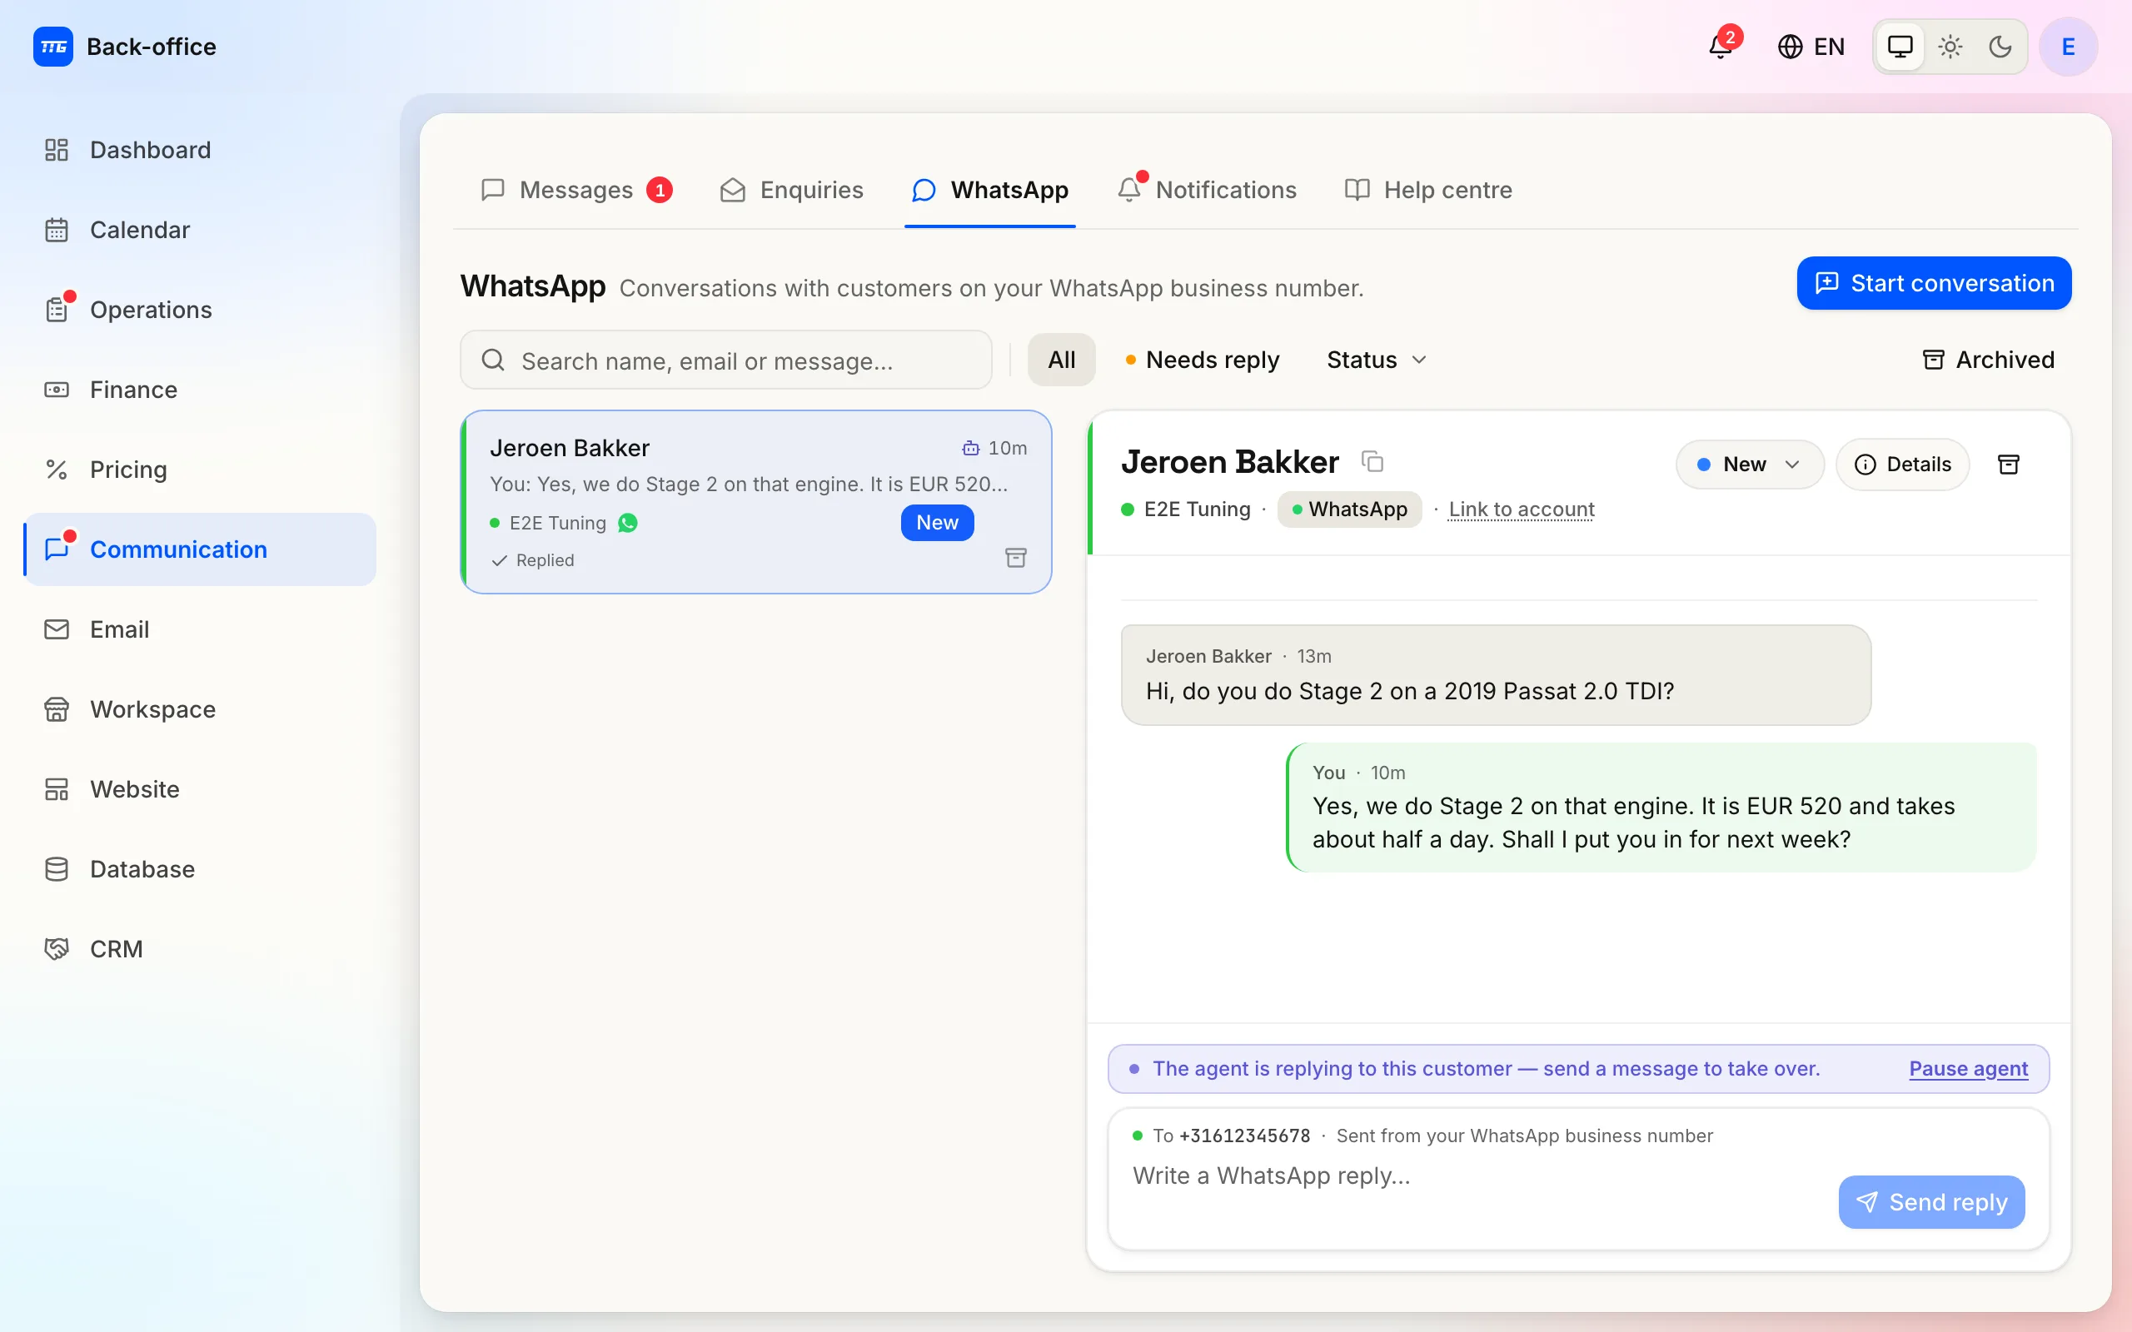Select the All filter chip
The width and height of the screenshot is (2132, 1332).
coord(1062,360)
